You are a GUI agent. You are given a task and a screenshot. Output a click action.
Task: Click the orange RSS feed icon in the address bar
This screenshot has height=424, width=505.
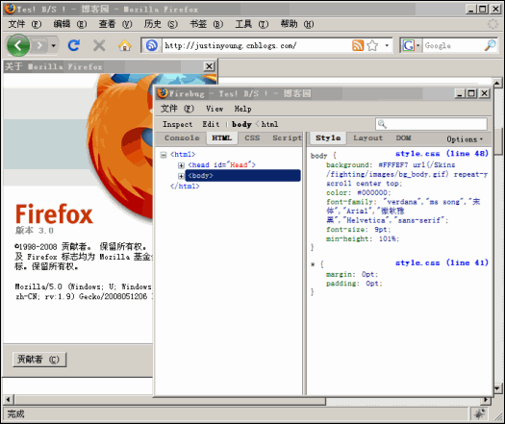(358, 45)
